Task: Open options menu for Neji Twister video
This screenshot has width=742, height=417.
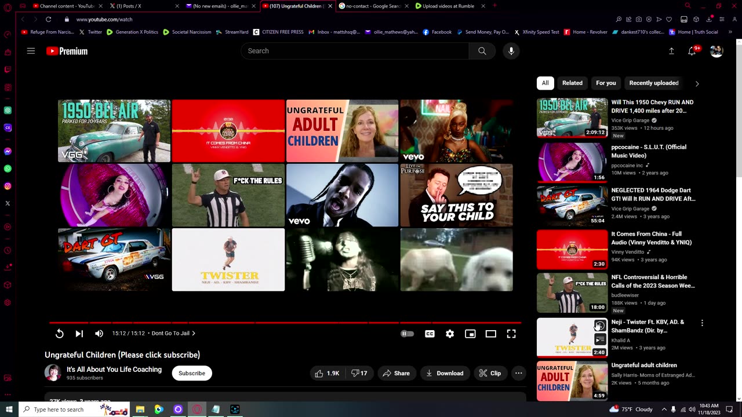Action: (702, 323)
